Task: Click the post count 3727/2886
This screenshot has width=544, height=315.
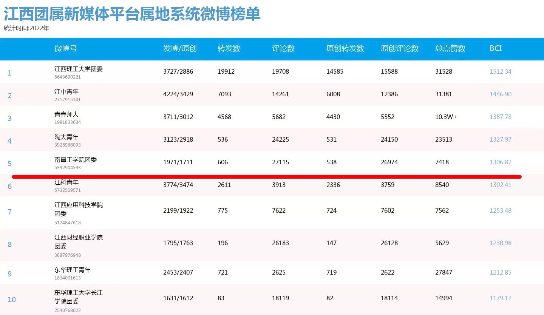Action: point(178,71)
